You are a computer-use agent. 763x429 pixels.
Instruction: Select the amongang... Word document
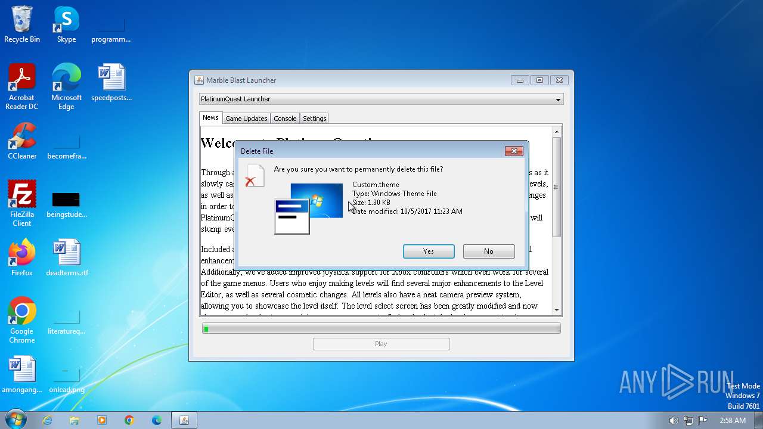click(22, 375)
